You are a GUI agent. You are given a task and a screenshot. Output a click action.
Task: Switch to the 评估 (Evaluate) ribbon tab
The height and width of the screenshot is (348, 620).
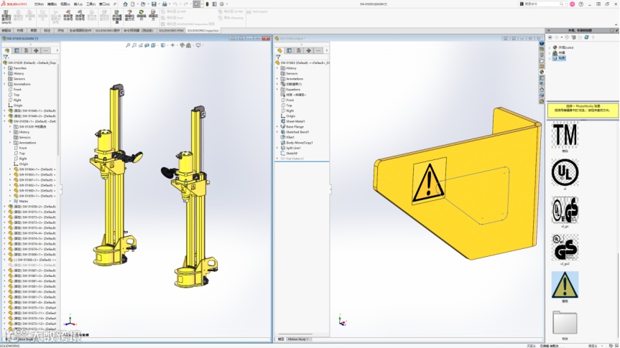(60, 30)
